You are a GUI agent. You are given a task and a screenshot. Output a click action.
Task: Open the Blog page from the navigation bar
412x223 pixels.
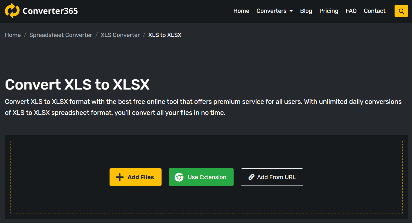tap(306, 11)
